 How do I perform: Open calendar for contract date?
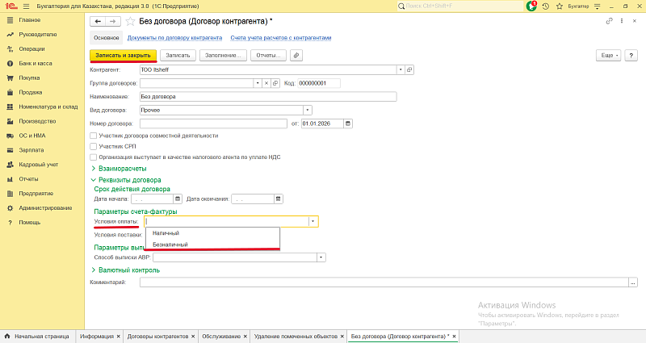348,123
